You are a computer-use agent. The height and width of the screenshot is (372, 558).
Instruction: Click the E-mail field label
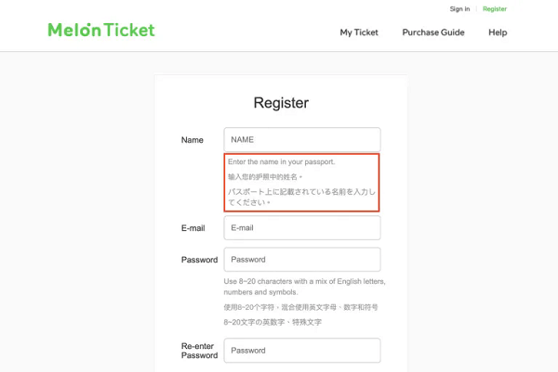coord(193,228)
